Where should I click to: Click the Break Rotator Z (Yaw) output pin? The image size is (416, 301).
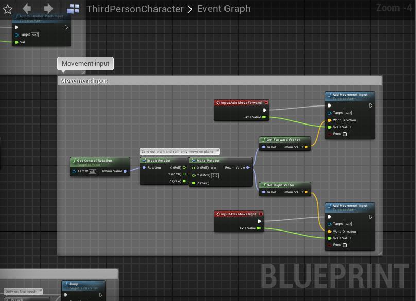point(184,181)
